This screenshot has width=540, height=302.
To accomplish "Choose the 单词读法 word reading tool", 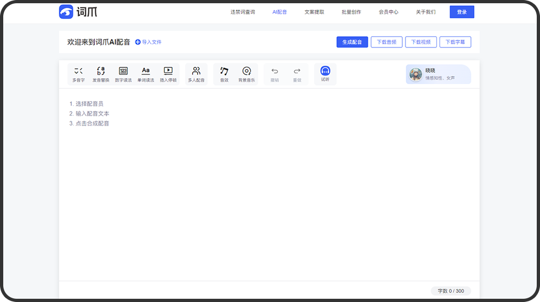I will click(145, 74).
